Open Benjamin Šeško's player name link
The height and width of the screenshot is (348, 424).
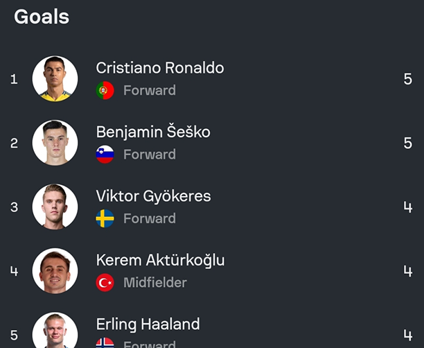pyautogui.click(x=153, y=132)
